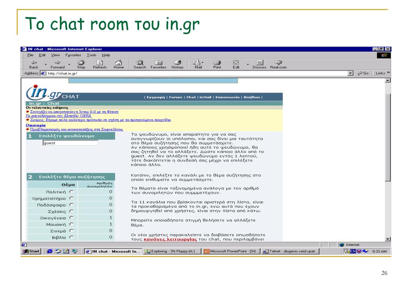Launch Internet Explorer from the quick launch
The width and height of the screenshot is (412, 285).
(50, 251)
